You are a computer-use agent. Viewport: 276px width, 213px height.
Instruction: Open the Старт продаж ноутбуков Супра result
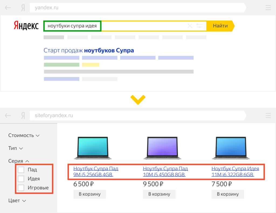point(89,50)
